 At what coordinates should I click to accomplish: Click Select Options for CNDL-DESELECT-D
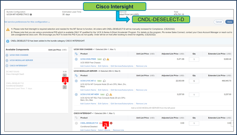coord(104,130)
